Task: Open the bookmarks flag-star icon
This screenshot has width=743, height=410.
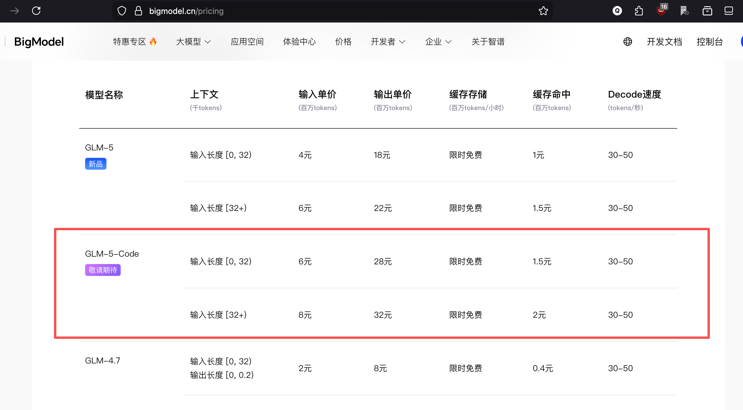Action: click(x=684, y=11)
